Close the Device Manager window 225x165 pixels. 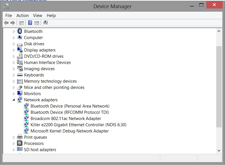[x=214, y=5]
